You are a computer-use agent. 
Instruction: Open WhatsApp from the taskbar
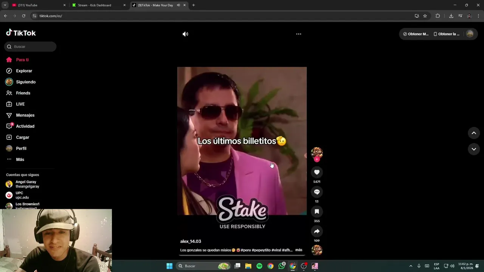(x=282, y=266)
